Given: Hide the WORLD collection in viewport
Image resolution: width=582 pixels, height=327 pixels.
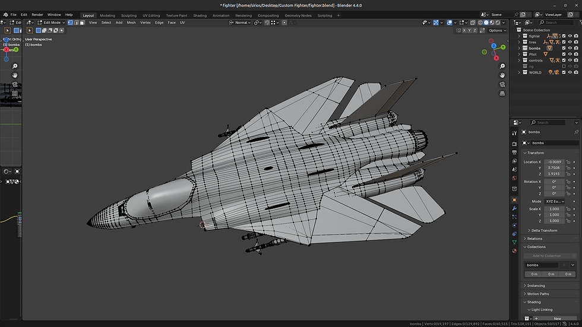Looking at the screenshot, I should coord(570,72).
